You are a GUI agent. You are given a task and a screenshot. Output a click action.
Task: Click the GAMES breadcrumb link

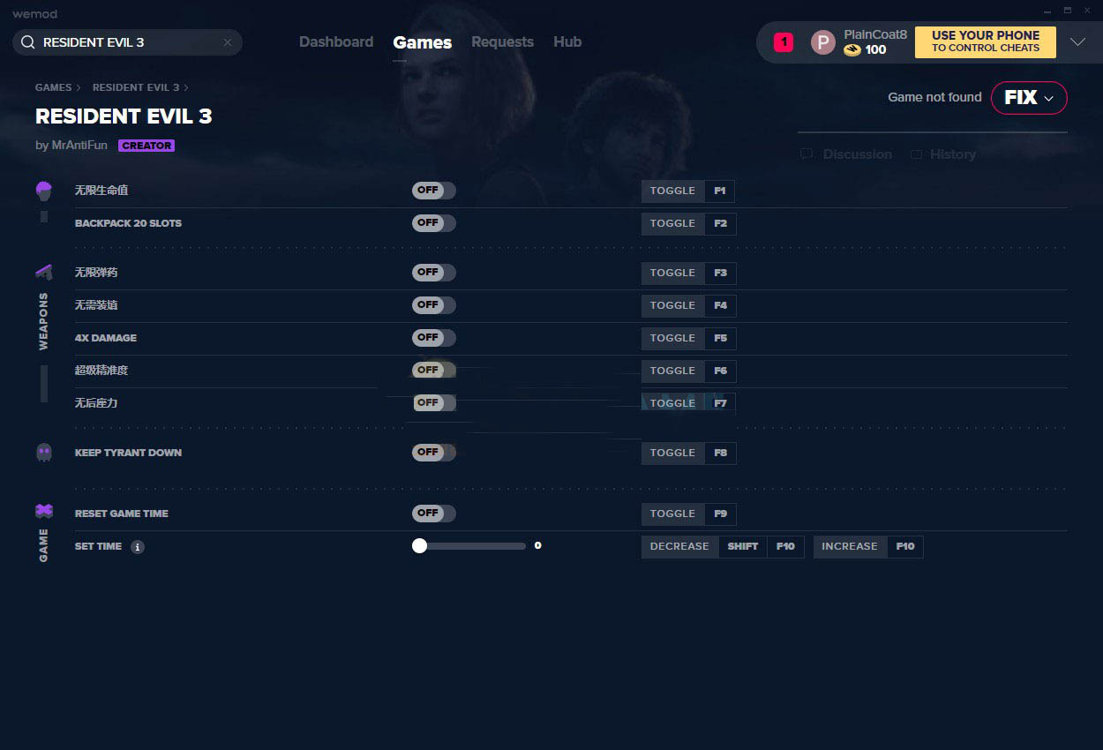[x=54, y=87]
